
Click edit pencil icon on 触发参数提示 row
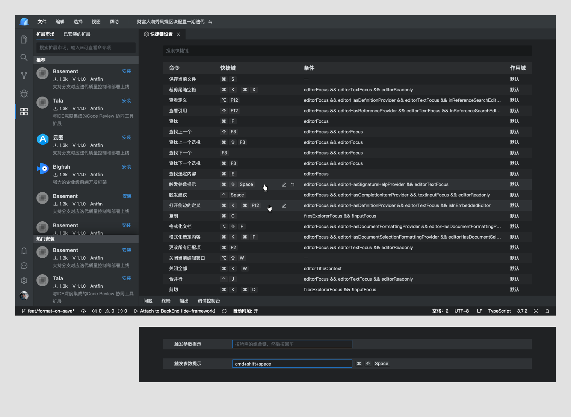(x=284, y=184)
